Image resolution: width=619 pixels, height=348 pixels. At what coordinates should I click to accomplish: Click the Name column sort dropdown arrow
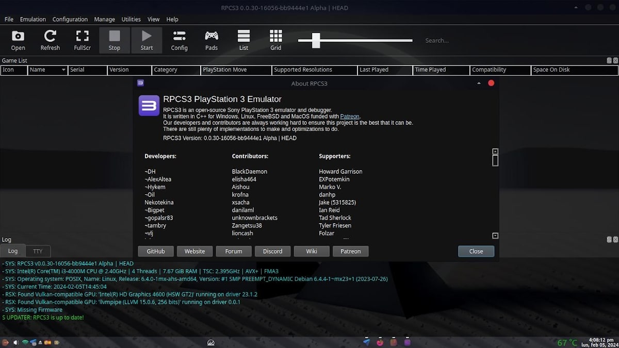point(63,70)
